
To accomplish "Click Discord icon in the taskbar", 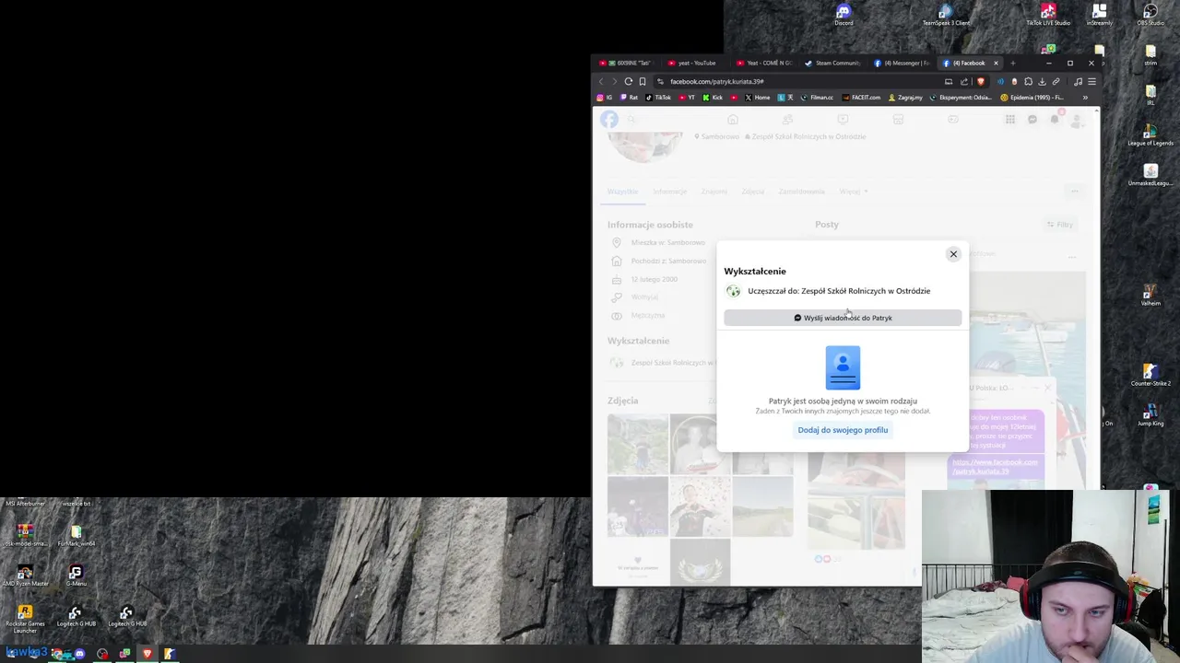I will [79, 654].
